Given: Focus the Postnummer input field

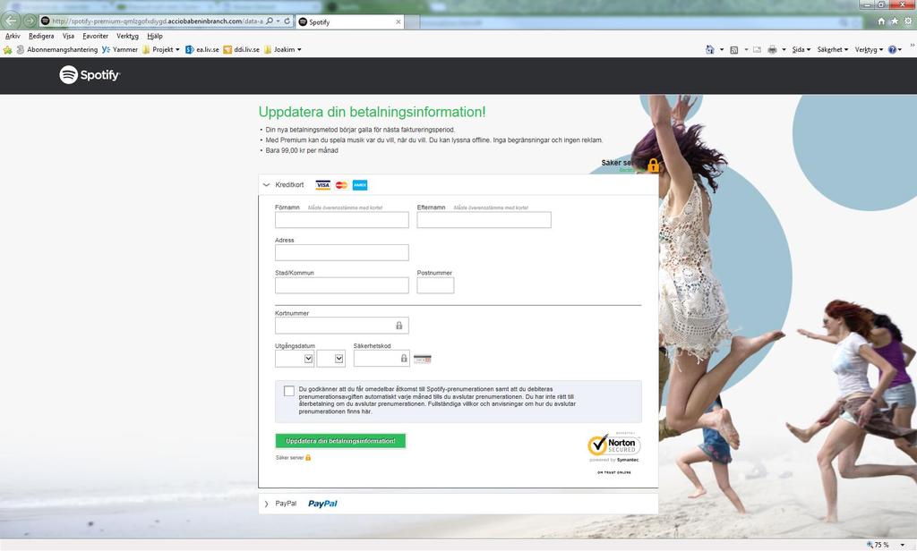Looking at the screenshot, I should [x=435, y=285].
